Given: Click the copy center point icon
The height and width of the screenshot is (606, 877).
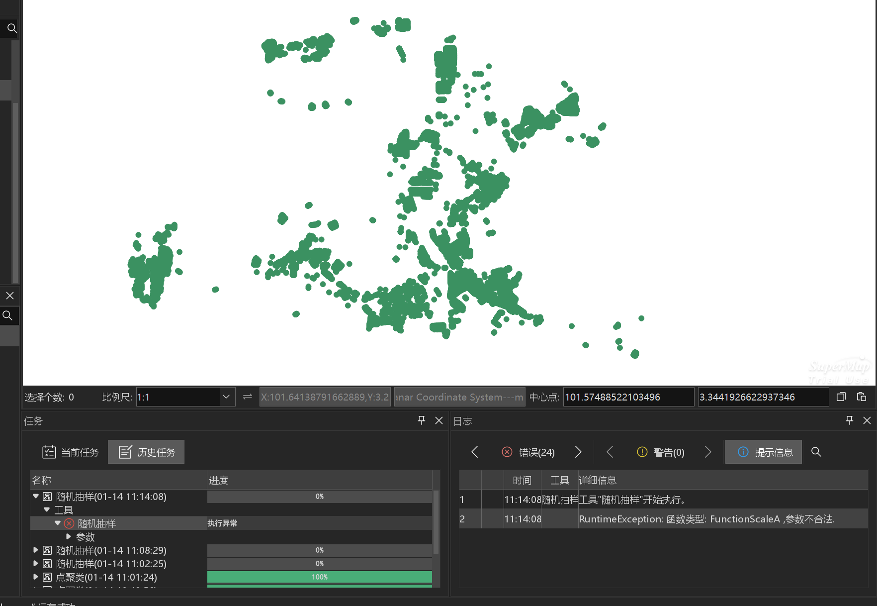Looking at the screenshot, I should (841, 397).
